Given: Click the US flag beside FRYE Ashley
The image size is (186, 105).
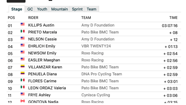Looking at the screenshot, I should (23, 94).
